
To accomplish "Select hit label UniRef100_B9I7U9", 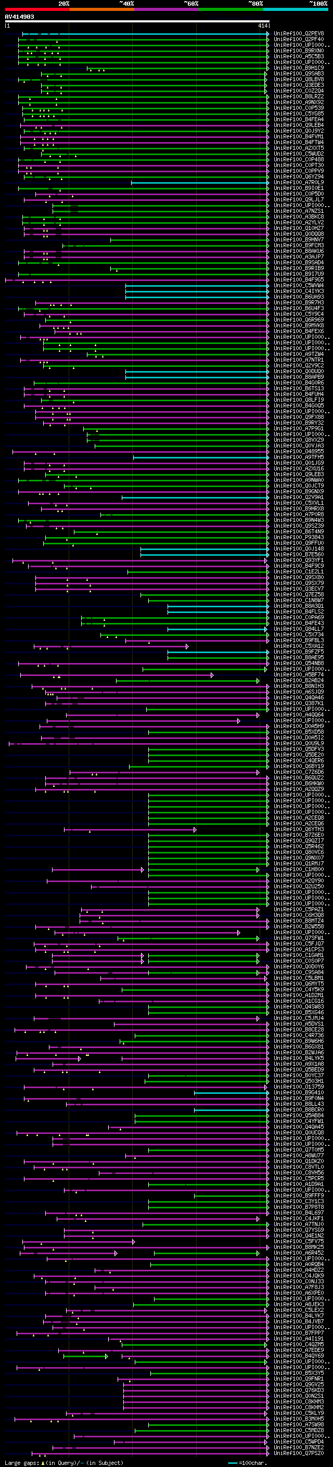I will (298, 274).
